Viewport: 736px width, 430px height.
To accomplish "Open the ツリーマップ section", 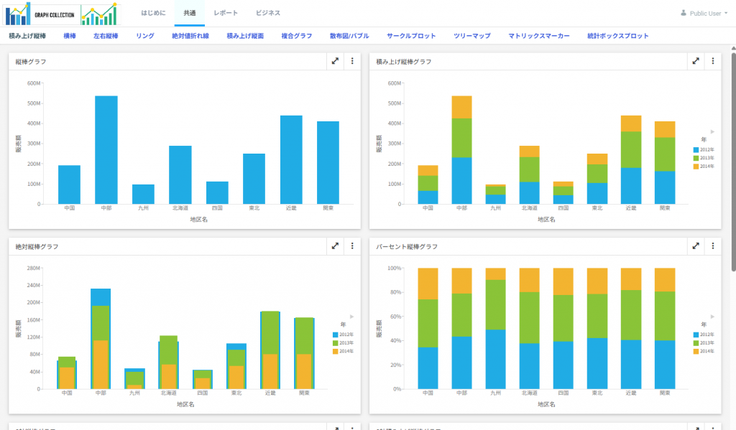I will tap(471, 36).
